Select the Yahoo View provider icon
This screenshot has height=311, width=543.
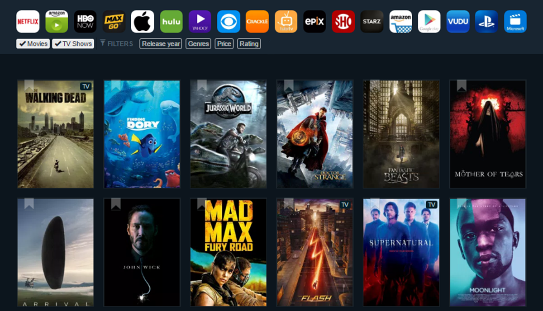(x=200, y=22)
